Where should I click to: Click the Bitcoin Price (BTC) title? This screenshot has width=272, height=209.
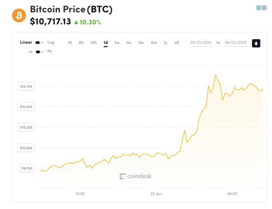pos(71,9)
